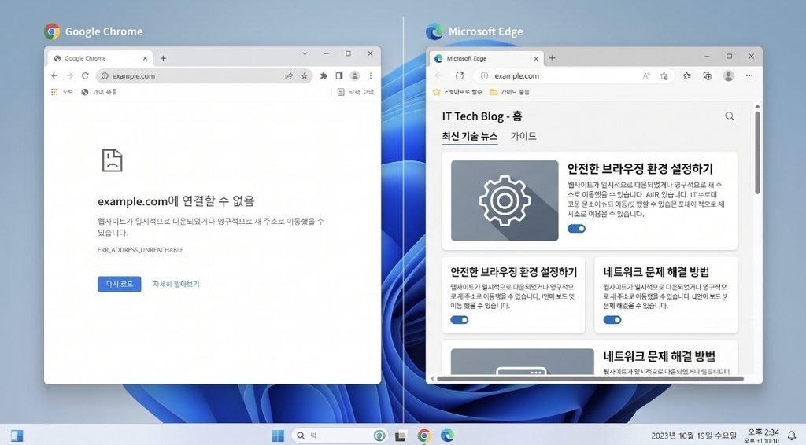
Task: Click Edge's horizontal scrollbar at page bottom
Action: pyautogui.click(x=590, y=379)
